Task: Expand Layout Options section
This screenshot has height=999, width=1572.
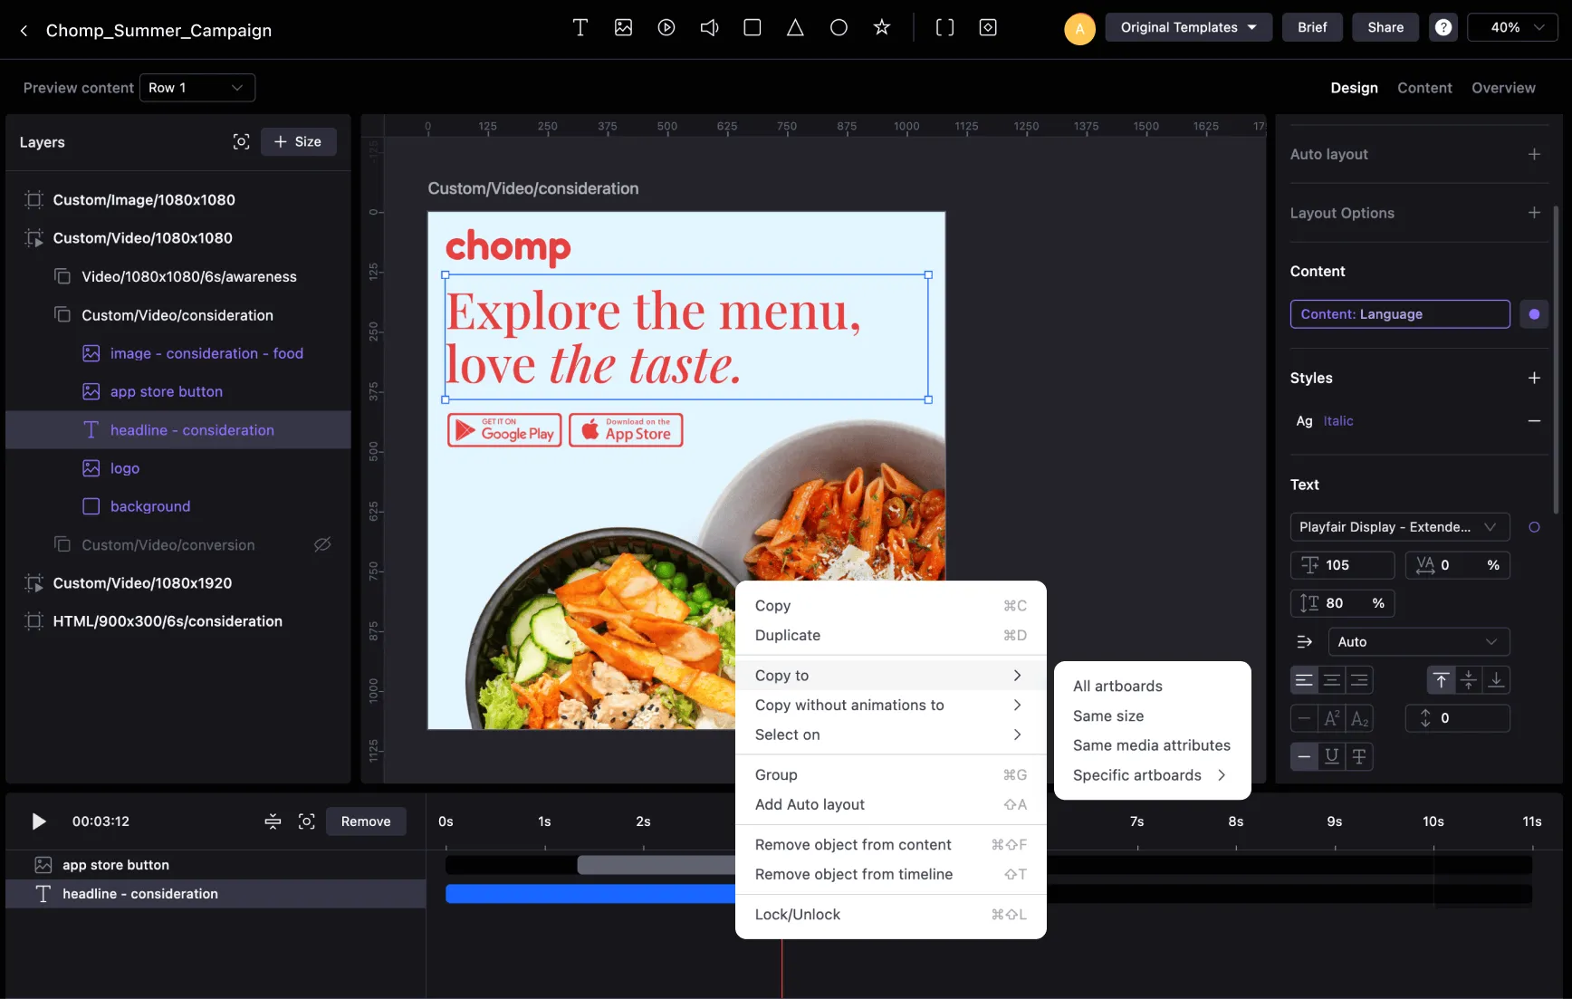Action: [x=1534, y=213]
